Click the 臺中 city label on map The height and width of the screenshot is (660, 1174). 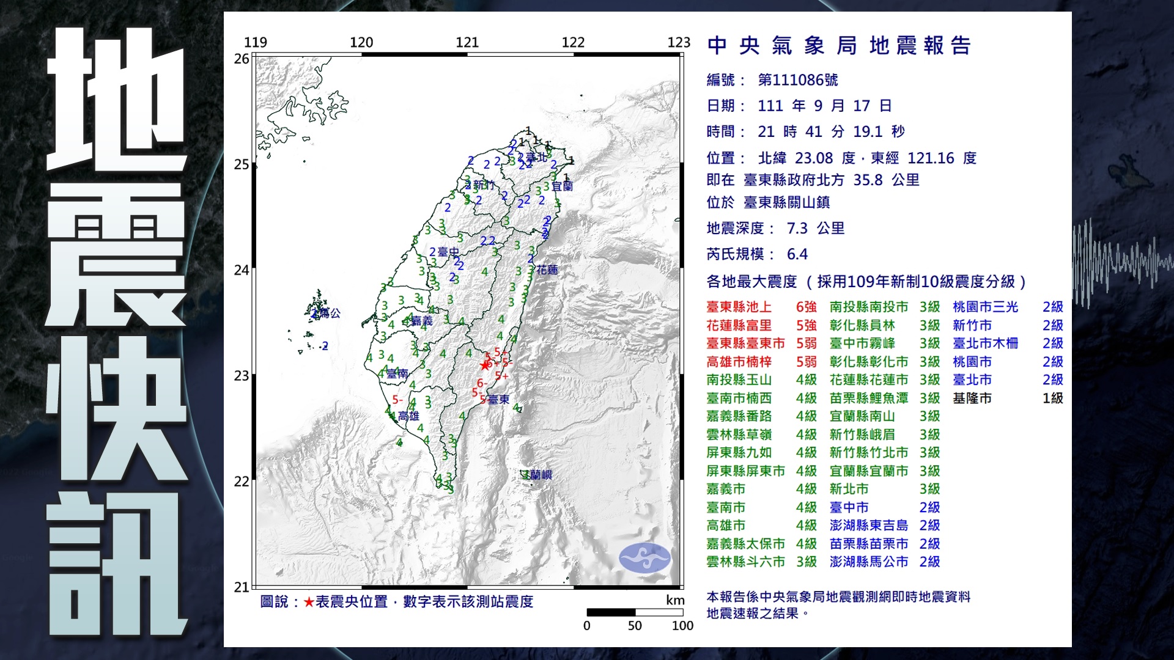point(448,252)
